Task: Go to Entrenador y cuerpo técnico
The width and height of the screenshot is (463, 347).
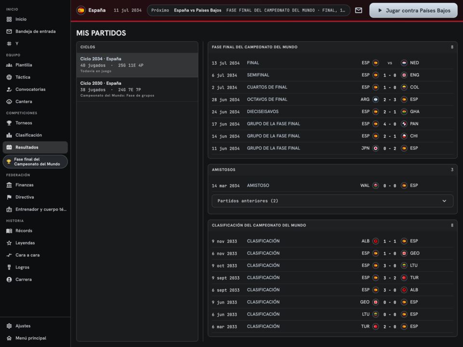Action: tap(35, 209)
